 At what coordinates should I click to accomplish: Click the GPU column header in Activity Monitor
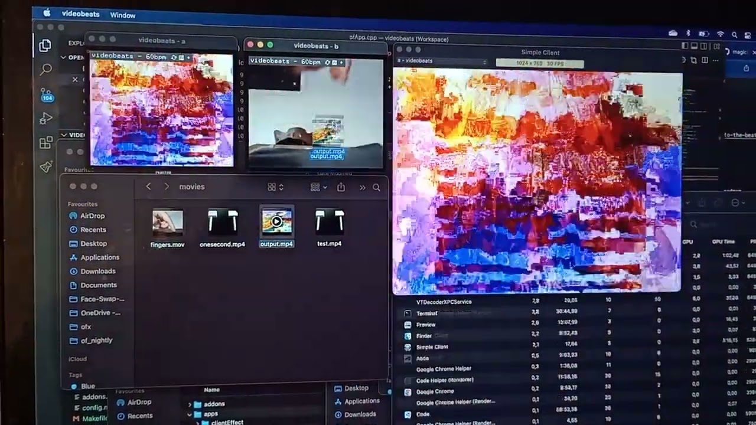pos(688,242)
